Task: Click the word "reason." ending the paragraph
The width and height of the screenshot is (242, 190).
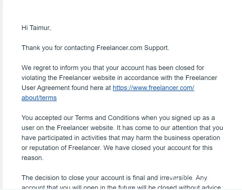Action: 33,158
